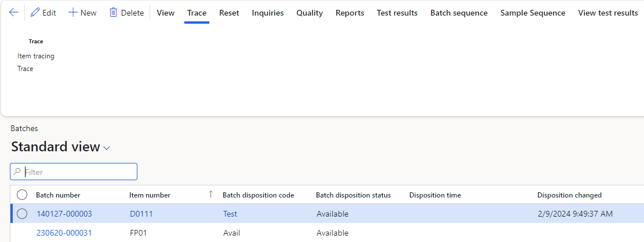Click Disposition time column header
This screenshot has width=644, height=242.
point(435,195)
